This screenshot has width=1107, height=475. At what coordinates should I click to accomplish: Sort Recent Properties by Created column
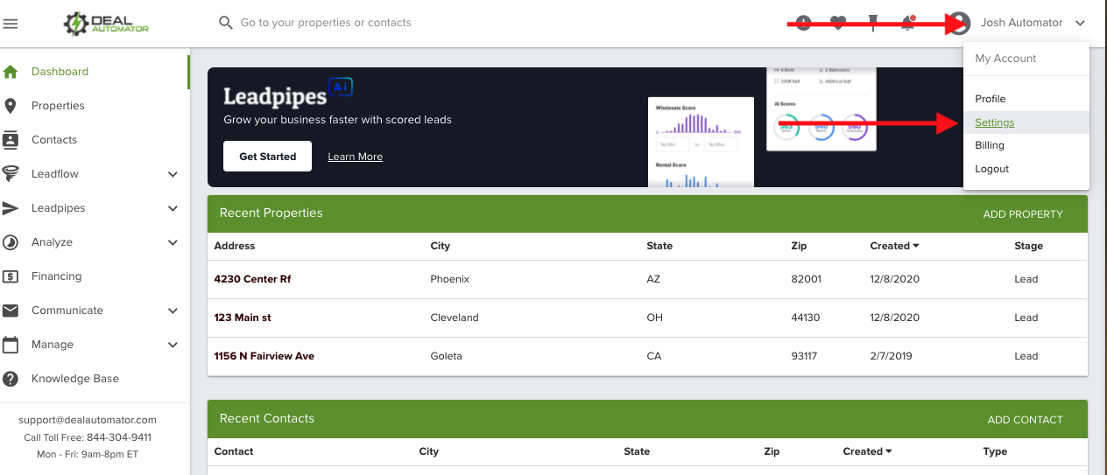pos(894,246)
